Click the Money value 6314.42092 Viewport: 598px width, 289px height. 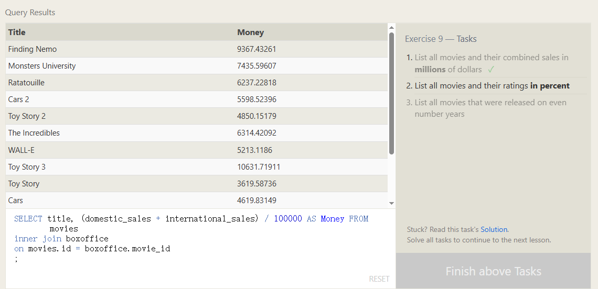(x=257, y=133)
